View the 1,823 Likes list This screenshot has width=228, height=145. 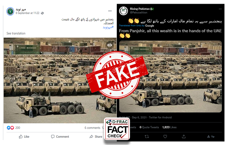point(169,127)
